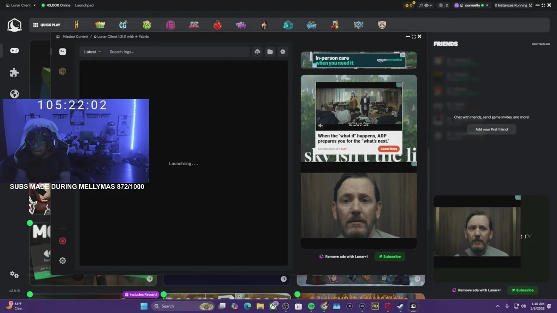
Task: Open the gamepad Play section in sidebar
Action: [x=14, y=50]
